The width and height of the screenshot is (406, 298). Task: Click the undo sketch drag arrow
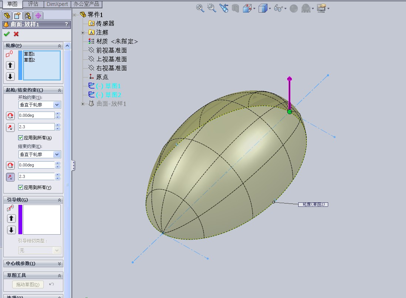pos(51,284)
